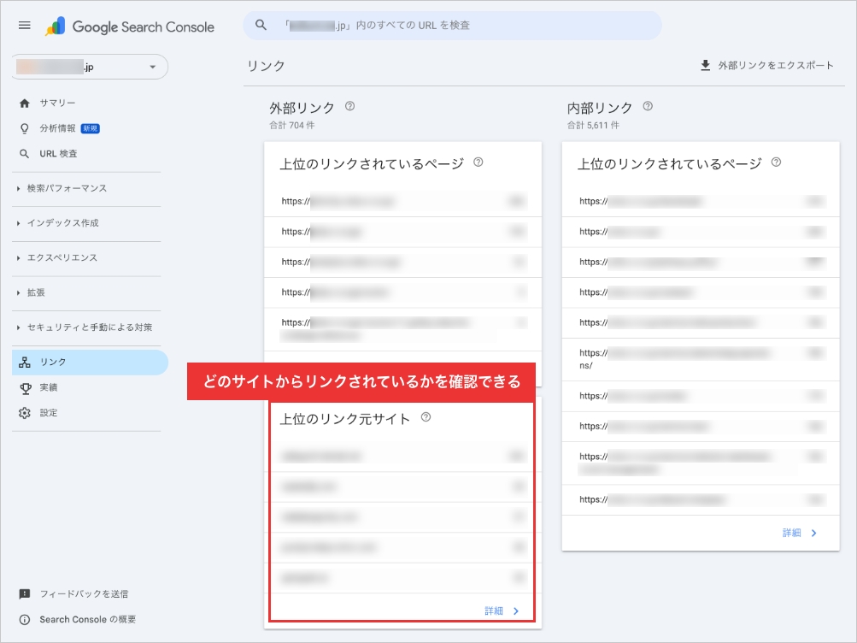Click the magnifier icon in the URL search bar
This screenshot has width=857, height=643.
pos(262,26)
